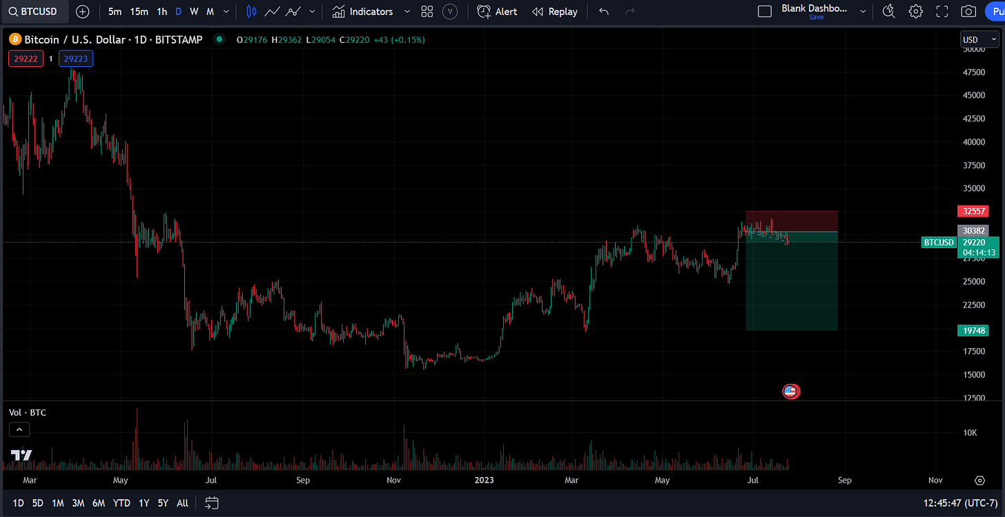Select the 5m timeframe

click(115, 12)
